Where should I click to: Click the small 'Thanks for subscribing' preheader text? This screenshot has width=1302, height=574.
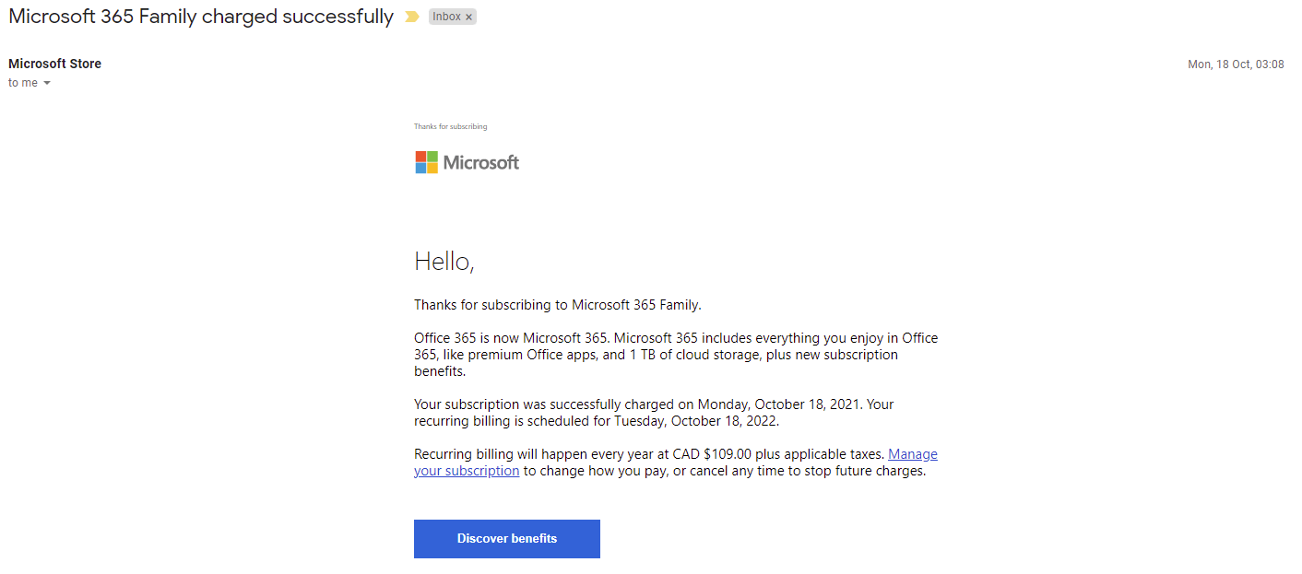coord(450,126)
